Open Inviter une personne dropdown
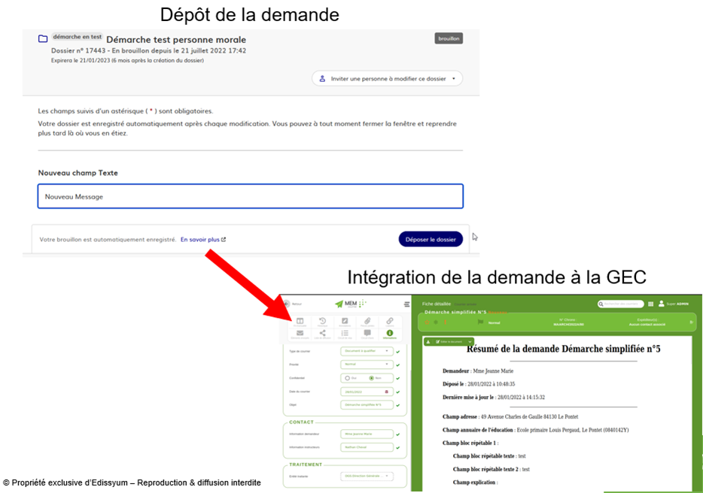The height and width of the screenshot is (493, 703). tap(387, 78)
